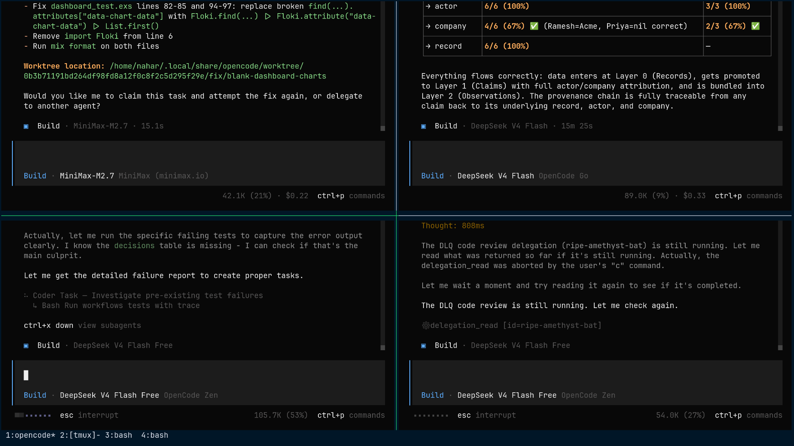
Task: Click token usage 105.7K (53%)
Action: 281,415
